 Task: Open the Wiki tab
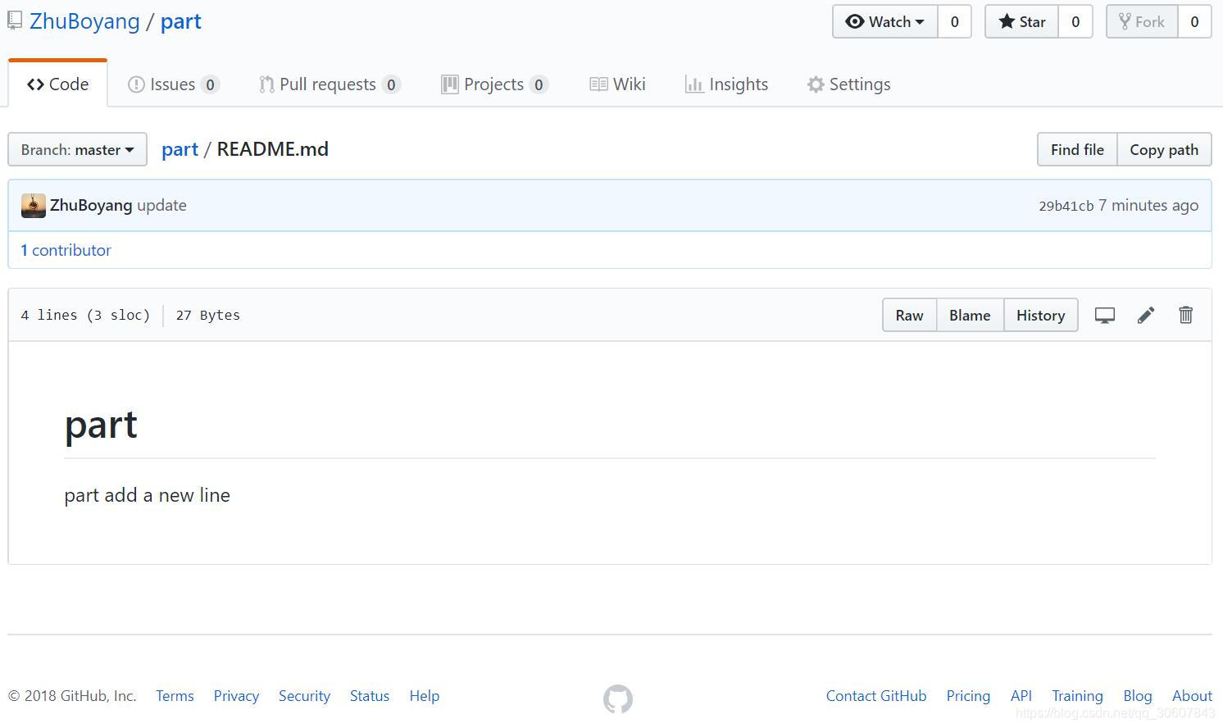617,84
